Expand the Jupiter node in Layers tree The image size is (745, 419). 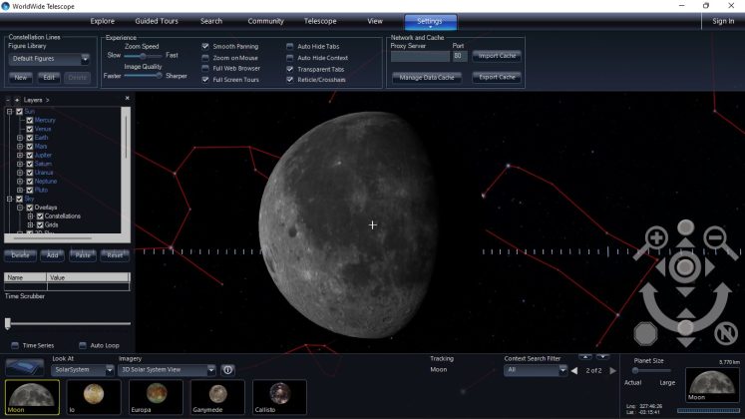(20, 155)
